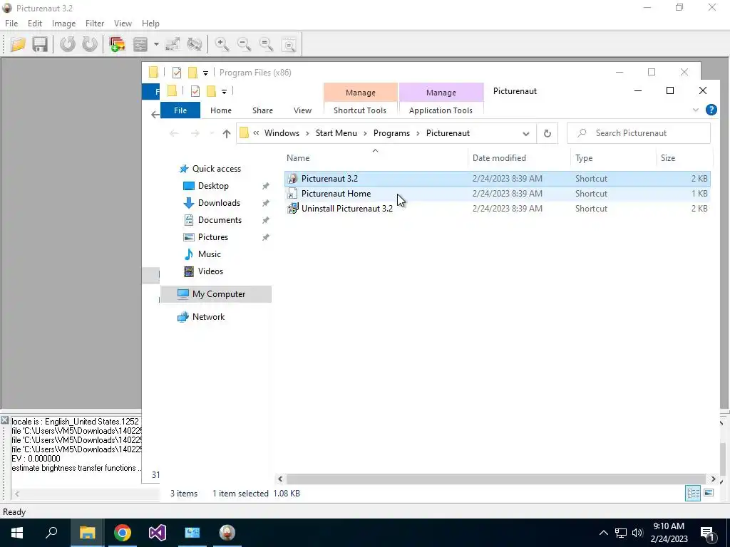
Task: Sort by the Name column header
Action: point(376,157)
